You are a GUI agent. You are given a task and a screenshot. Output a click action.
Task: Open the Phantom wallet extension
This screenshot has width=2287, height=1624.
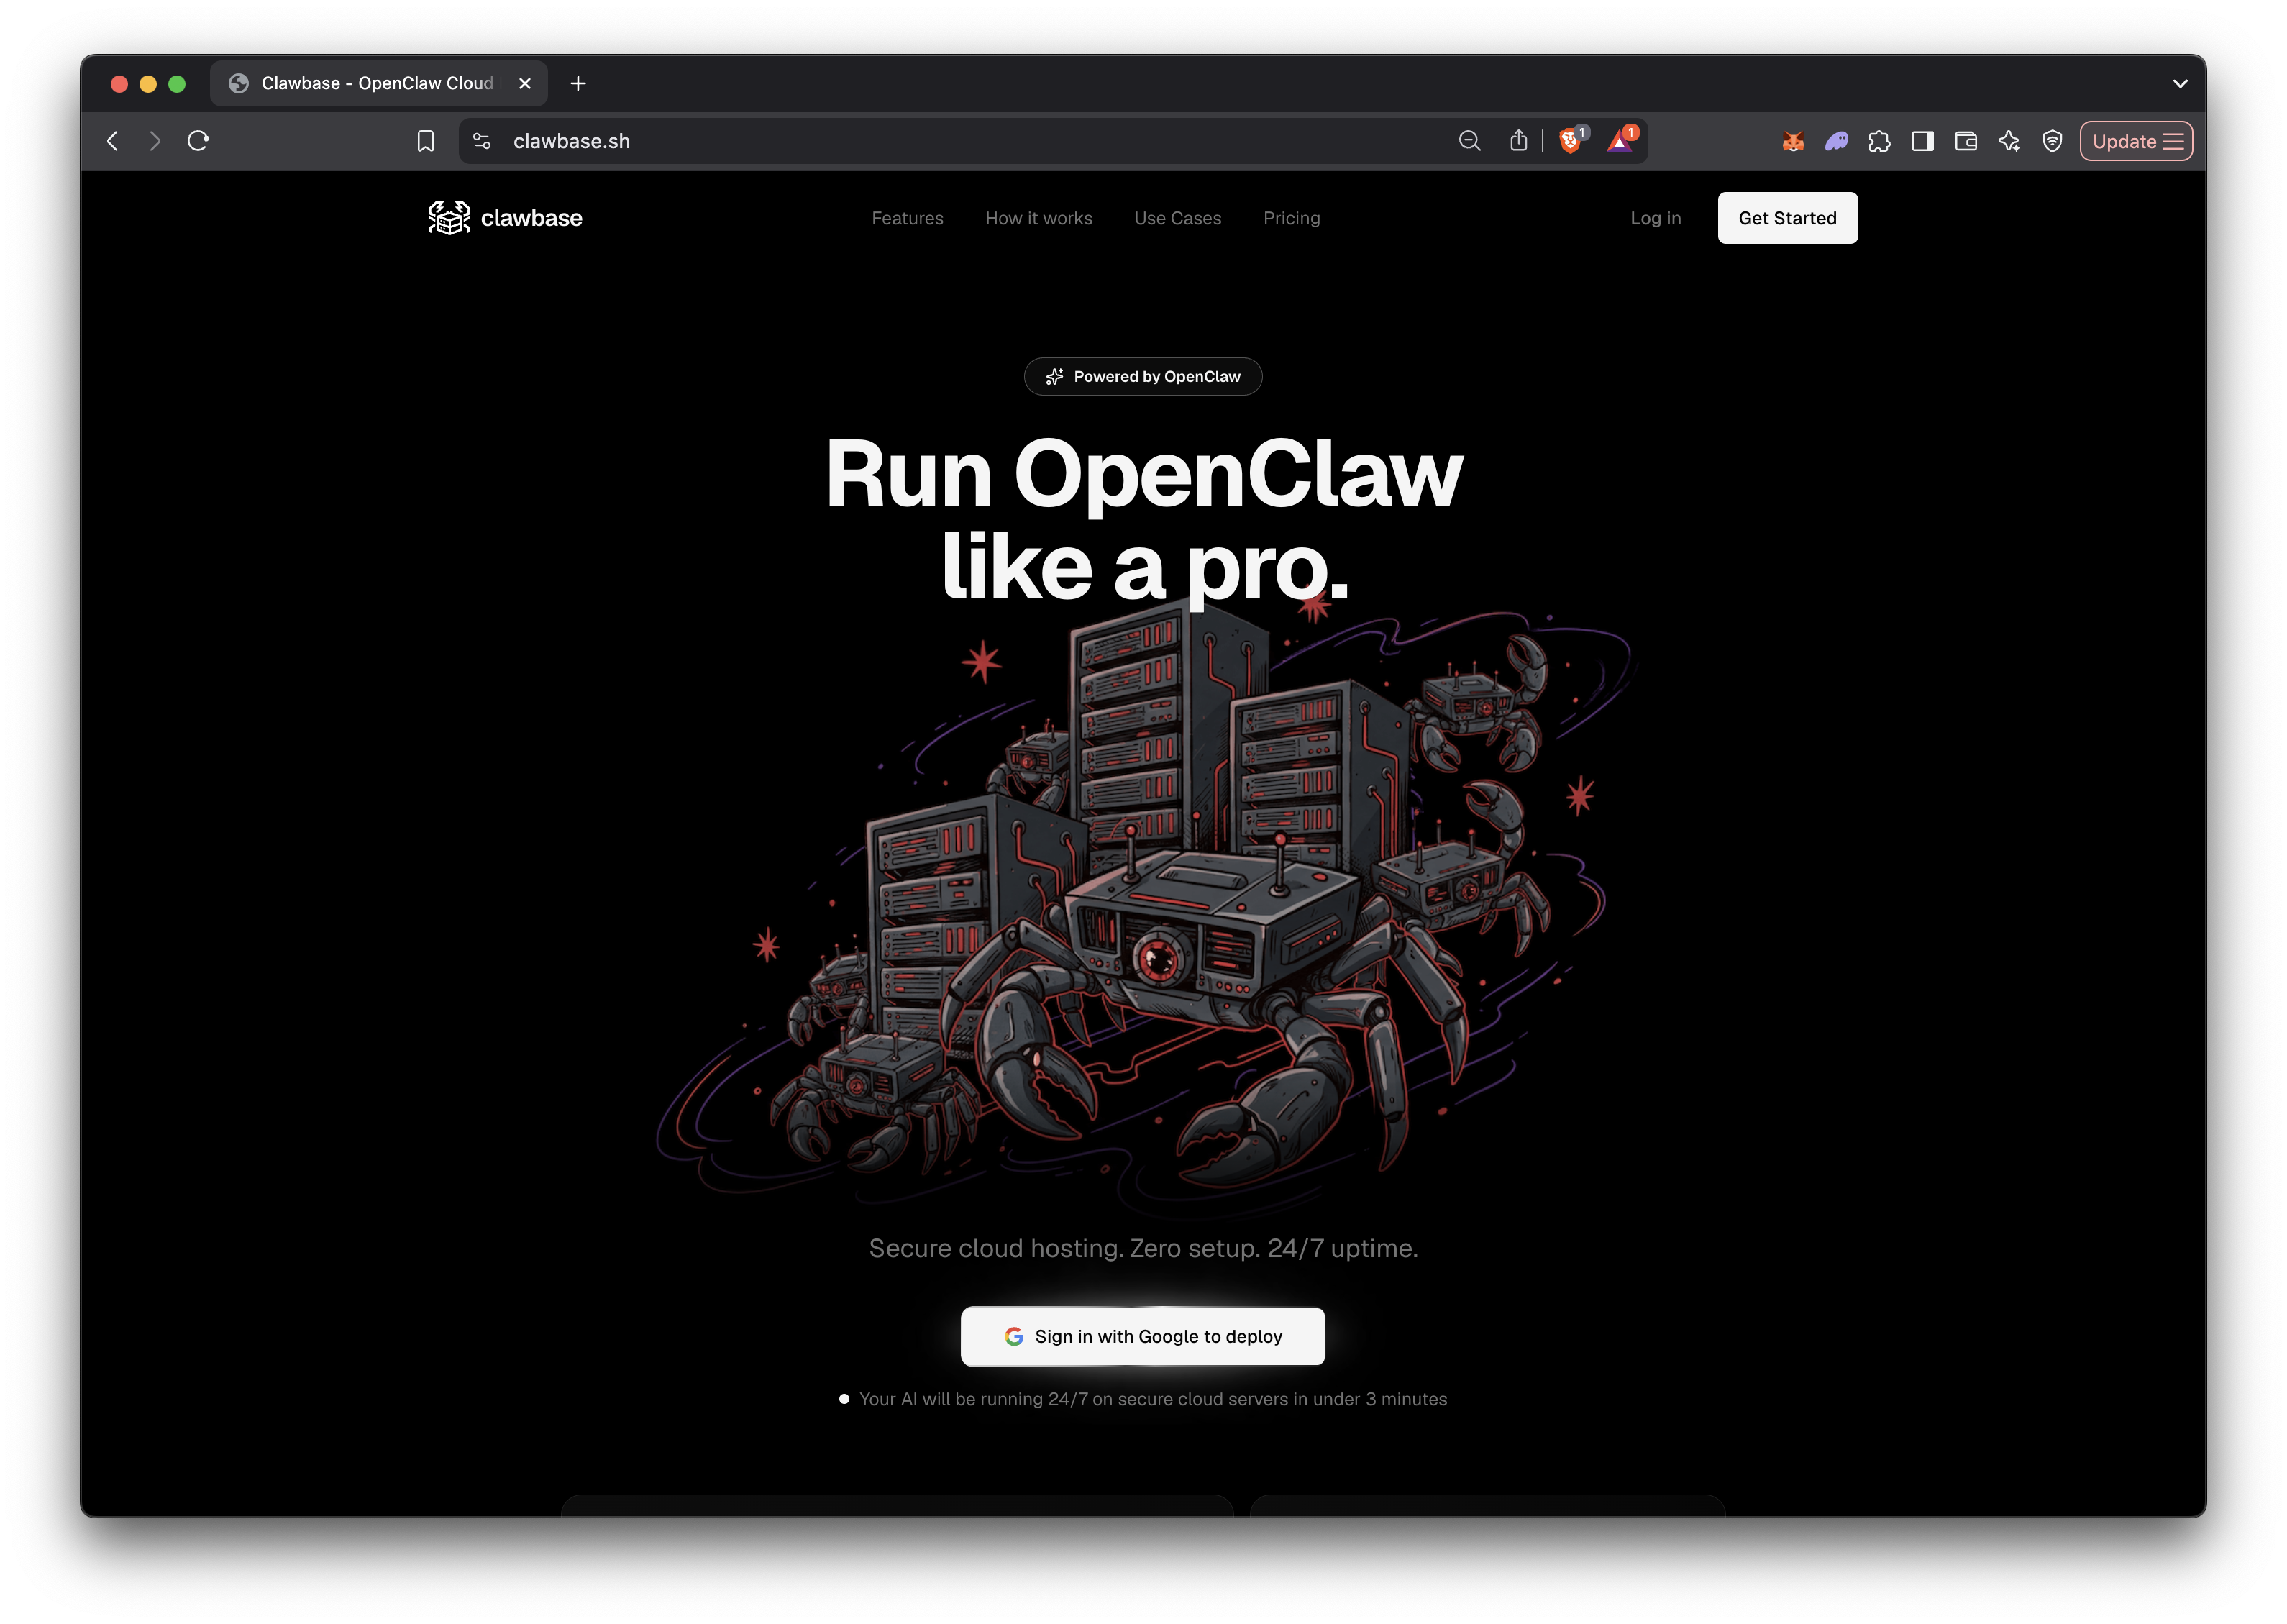point(1836,141)
